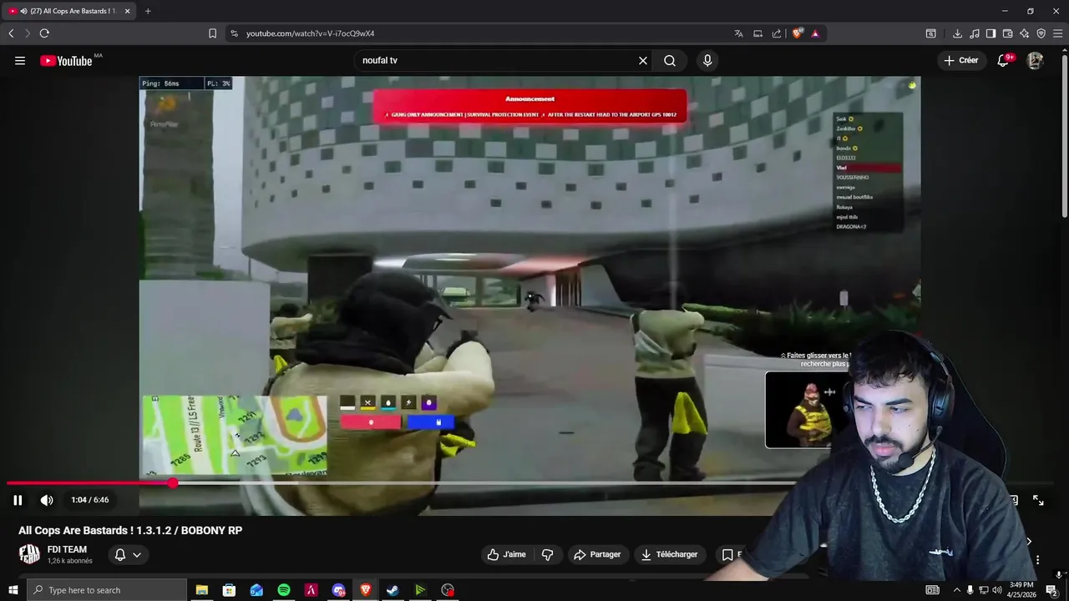Viewport: 1069px width, 601px height.
Task: Clear the search box with the X
Action: [643, 61]
